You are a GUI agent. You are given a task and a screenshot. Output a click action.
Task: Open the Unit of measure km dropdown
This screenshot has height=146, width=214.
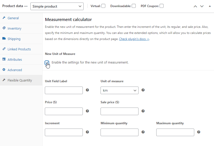pos(120,90)
